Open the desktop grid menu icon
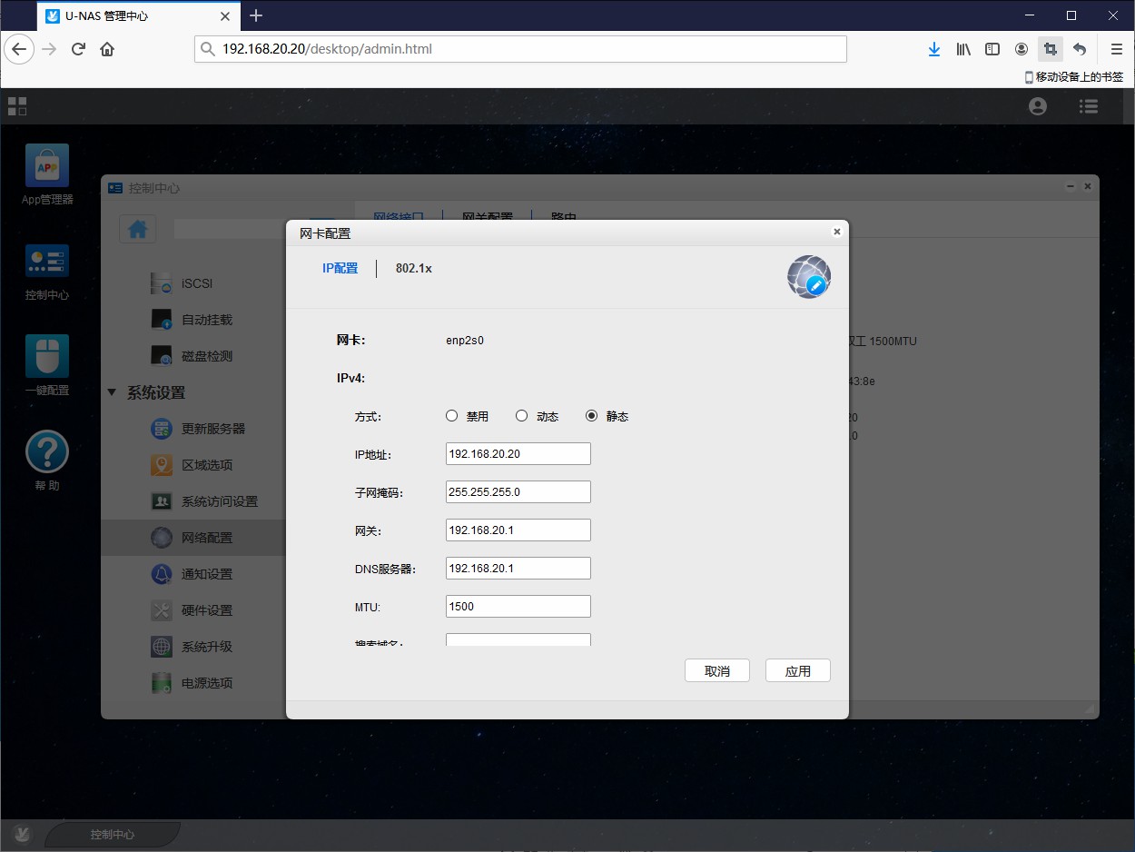This screenshot has height=852, width=1135. coord(17,106)
